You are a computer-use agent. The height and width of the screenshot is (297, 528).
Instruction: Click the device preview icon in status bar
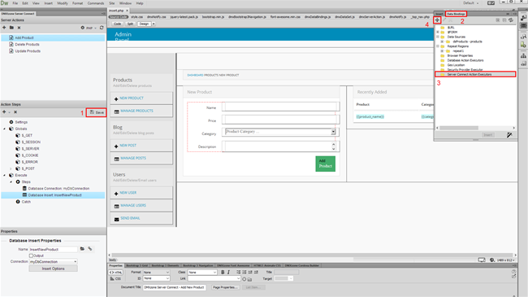[x=482, y=260]
